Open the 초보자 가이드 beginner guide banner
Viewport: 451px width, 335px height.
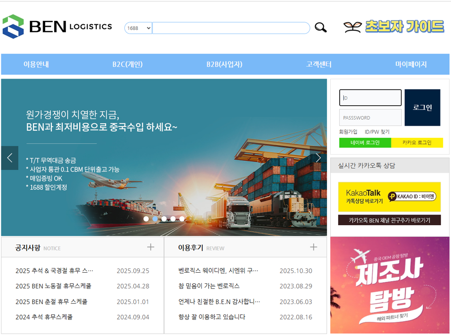pos(394,27)
